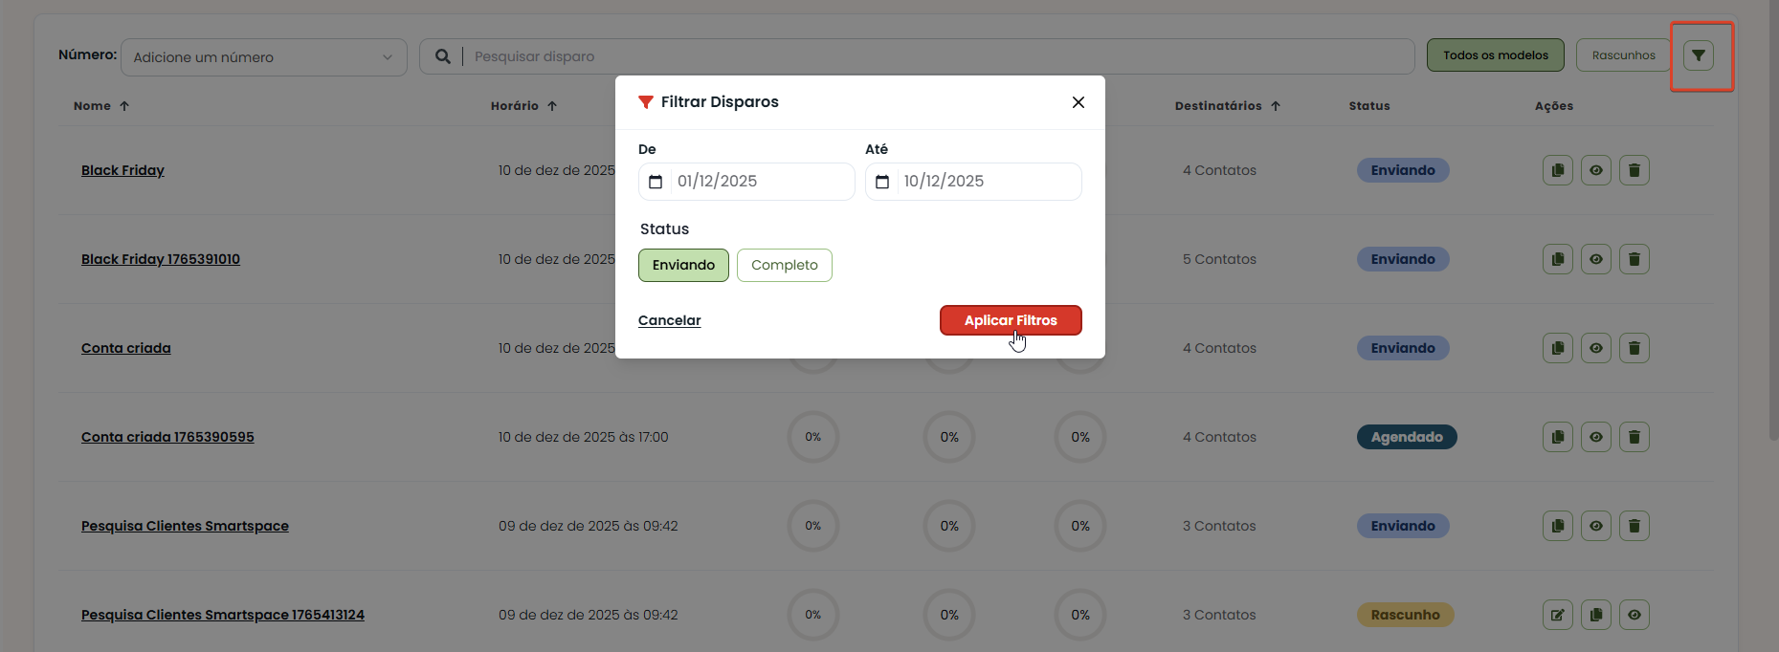Viewport: 1779px width, 652px height.
Task: Click the search magnifier icon
Action: [x=442, y=56]
